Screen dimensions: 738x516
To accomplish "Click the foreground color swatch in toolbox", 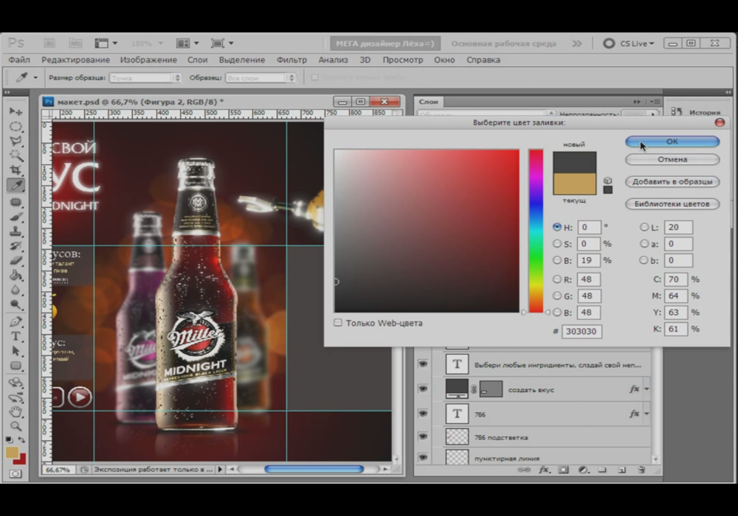I will tap(13, 453).
